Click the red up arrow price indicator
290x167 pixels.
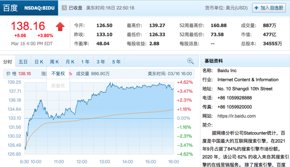click(x=60, y=26)
